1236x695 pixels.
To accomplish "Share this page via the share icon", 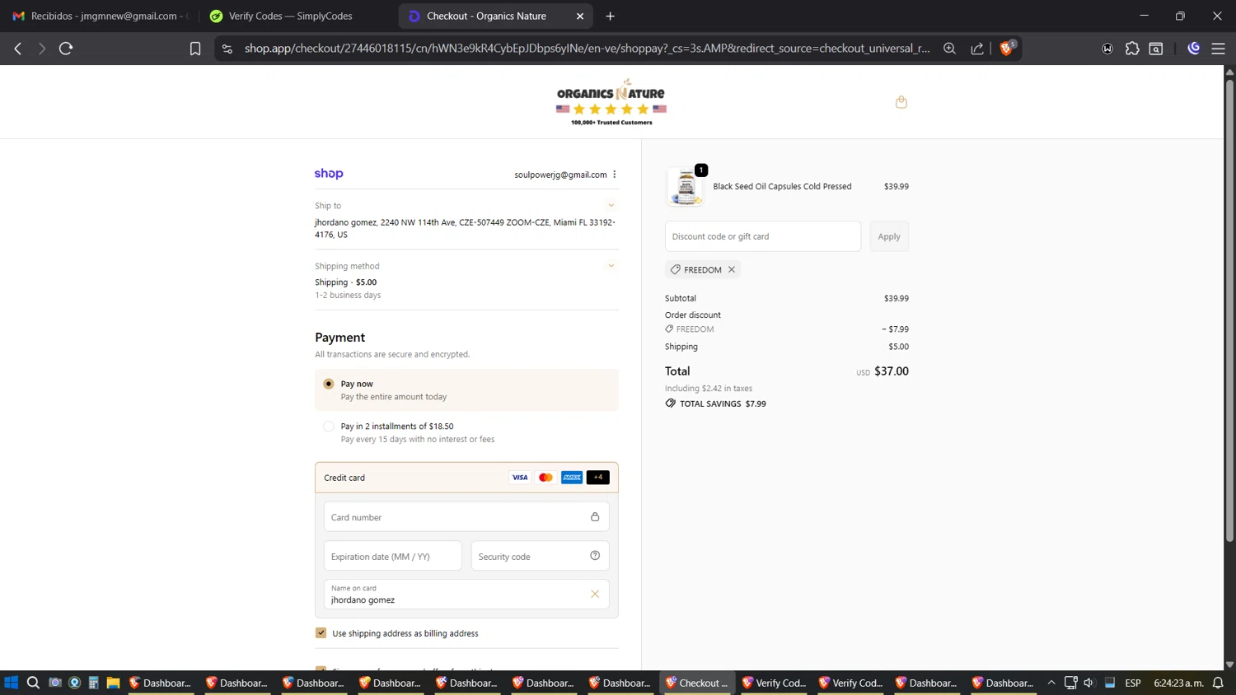I will pos(977,49).
